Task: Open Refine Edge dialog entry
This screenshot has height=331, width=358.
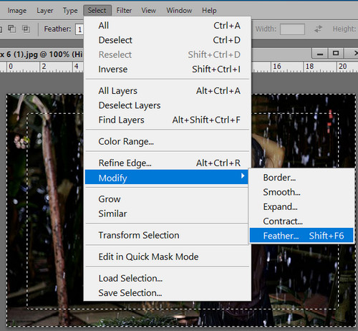Action: (x=167, y=163)
